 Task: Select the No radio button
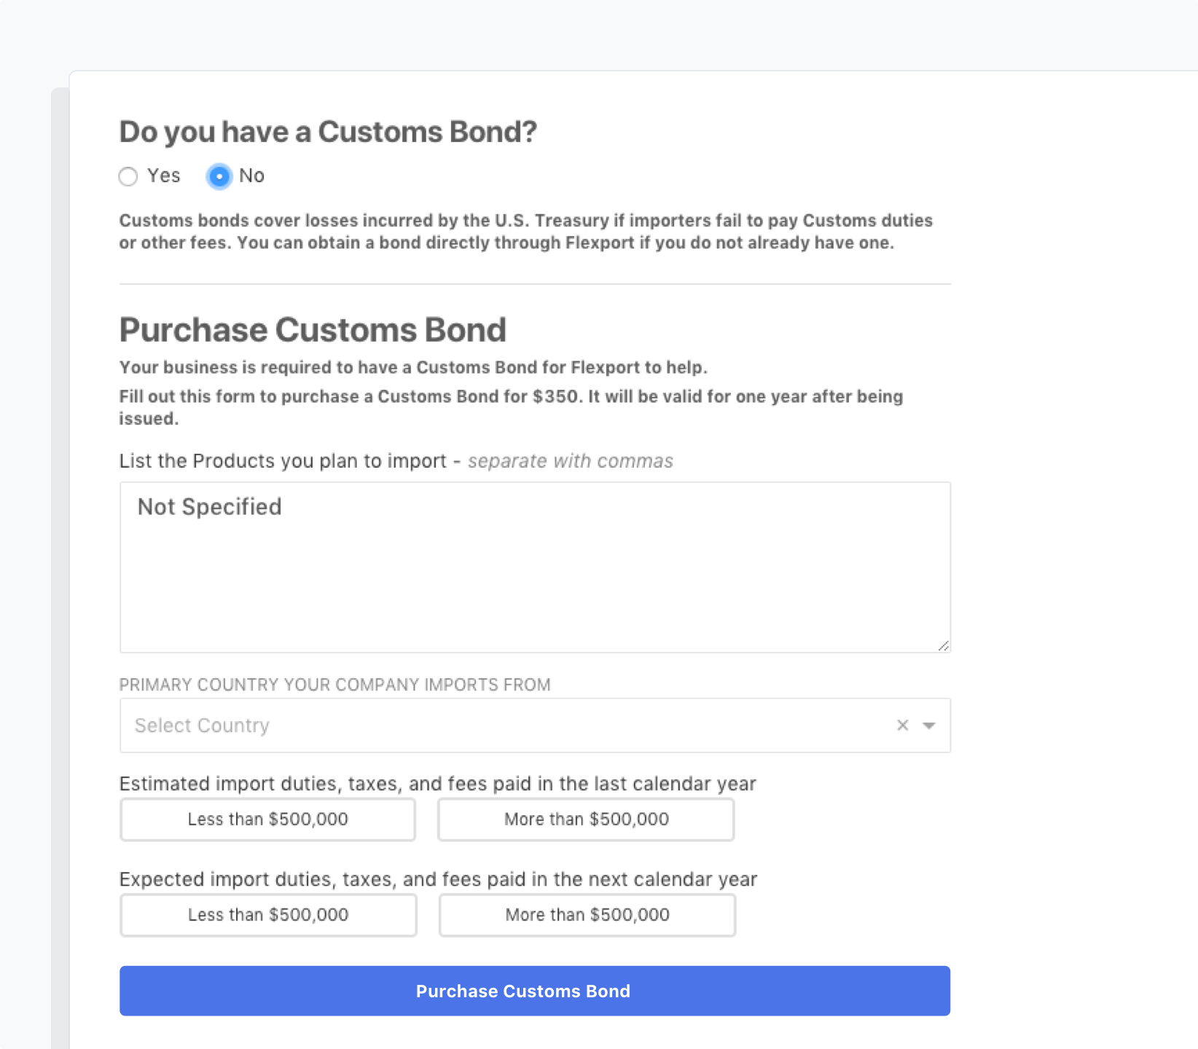coord(219,176)
